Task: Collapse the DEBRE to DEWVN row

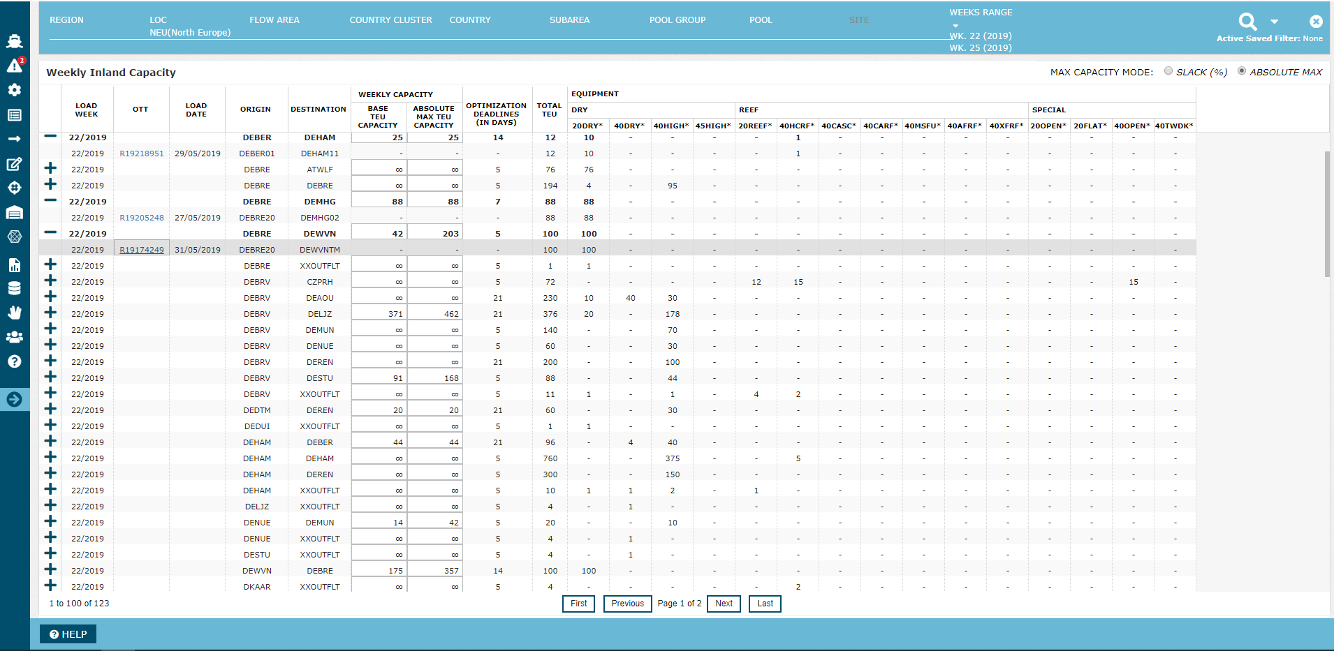Action: pyautogui.click(x=50, y=232)
